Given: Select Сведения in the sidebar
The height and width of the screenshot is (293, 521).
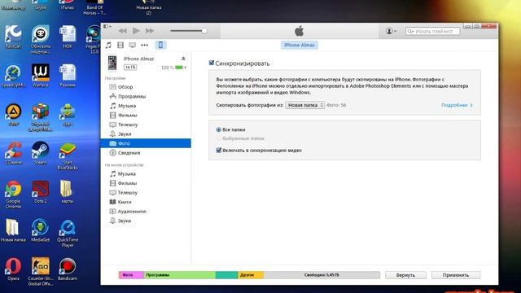Looking at the screenshot, I should coord(146,153).
